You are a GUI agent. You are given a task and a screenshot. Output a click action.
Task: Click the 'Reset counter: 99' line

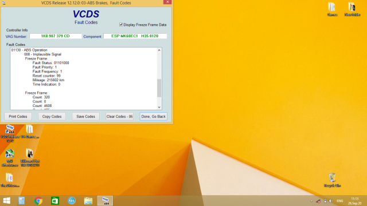point(46,76)
